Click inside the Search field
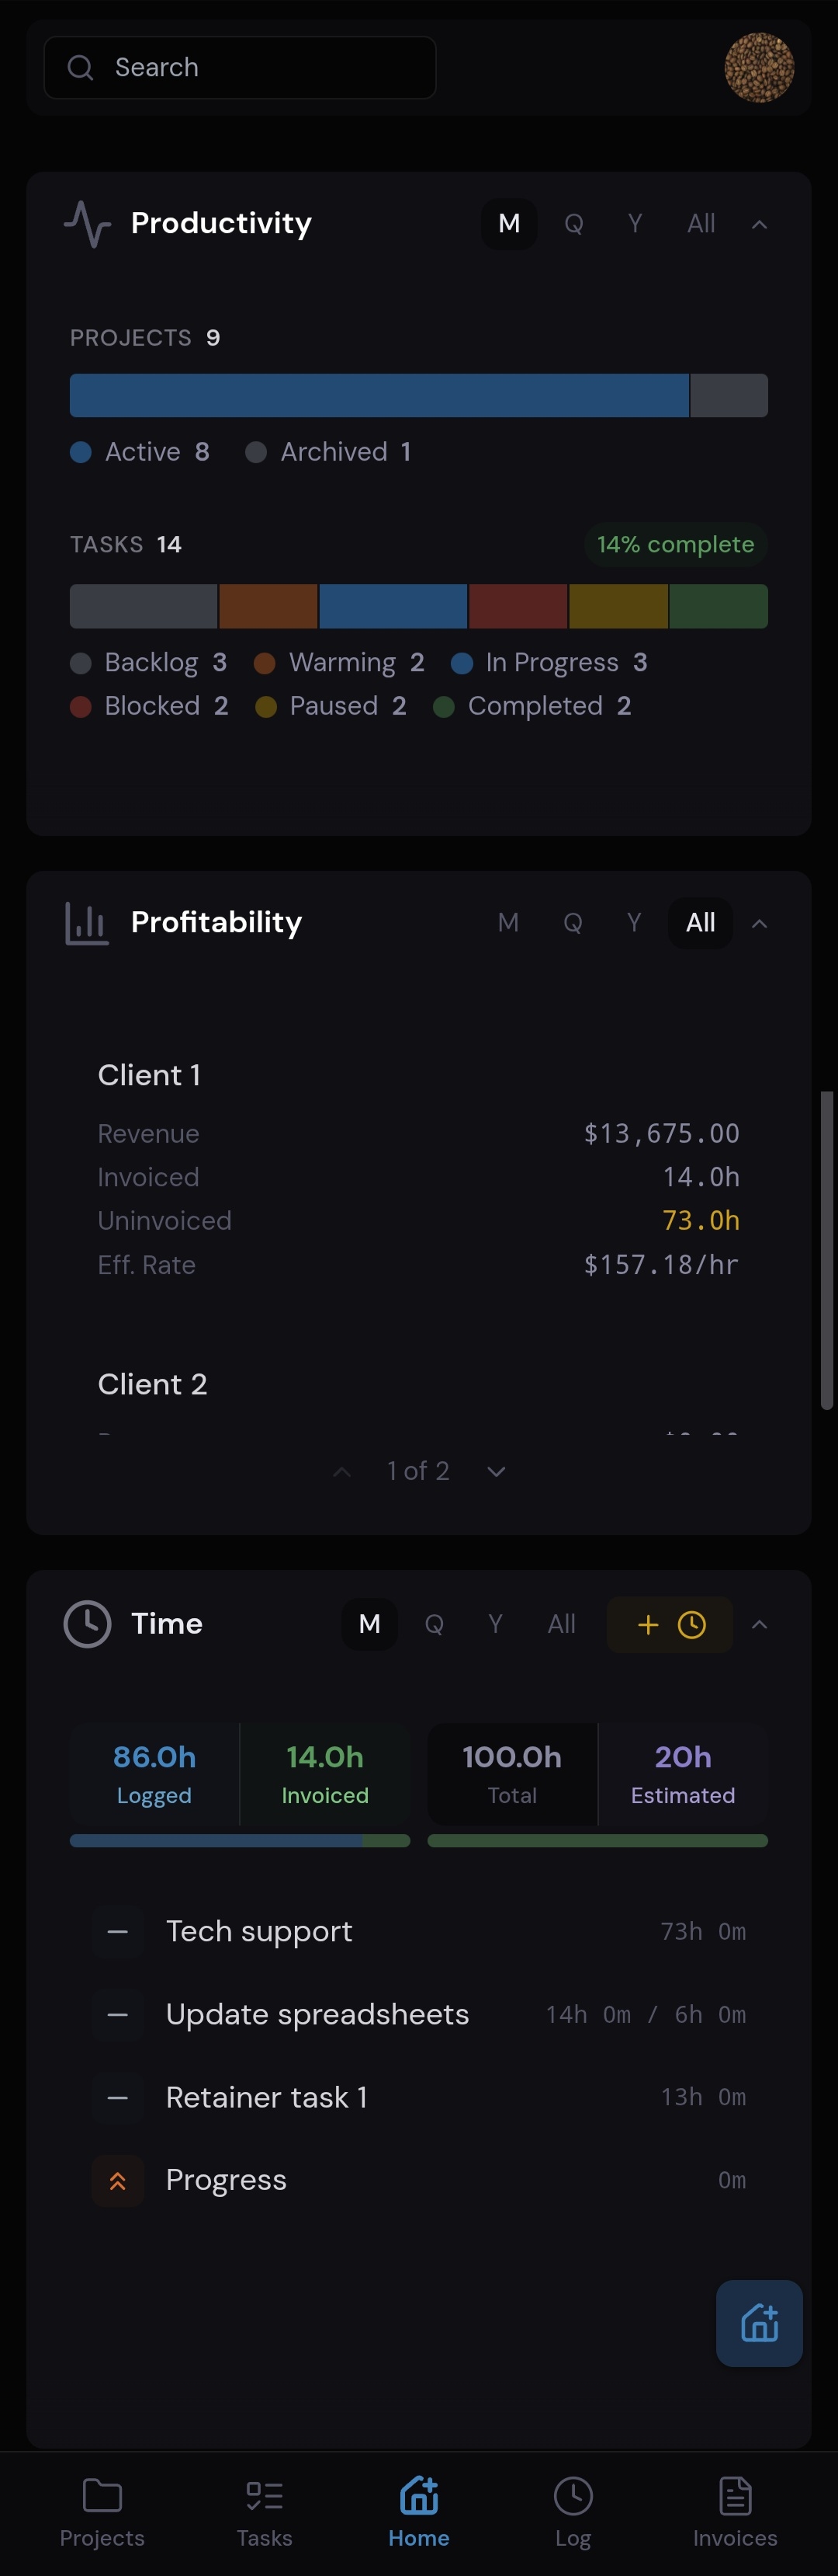The width and height of the screenshot is (838, 2576). click(240, 67)
